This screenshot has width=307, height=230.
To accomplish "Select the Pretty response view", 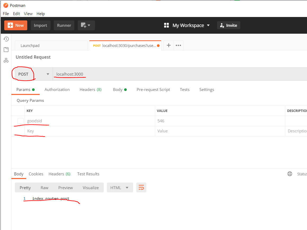I will (x=25, y=188).
